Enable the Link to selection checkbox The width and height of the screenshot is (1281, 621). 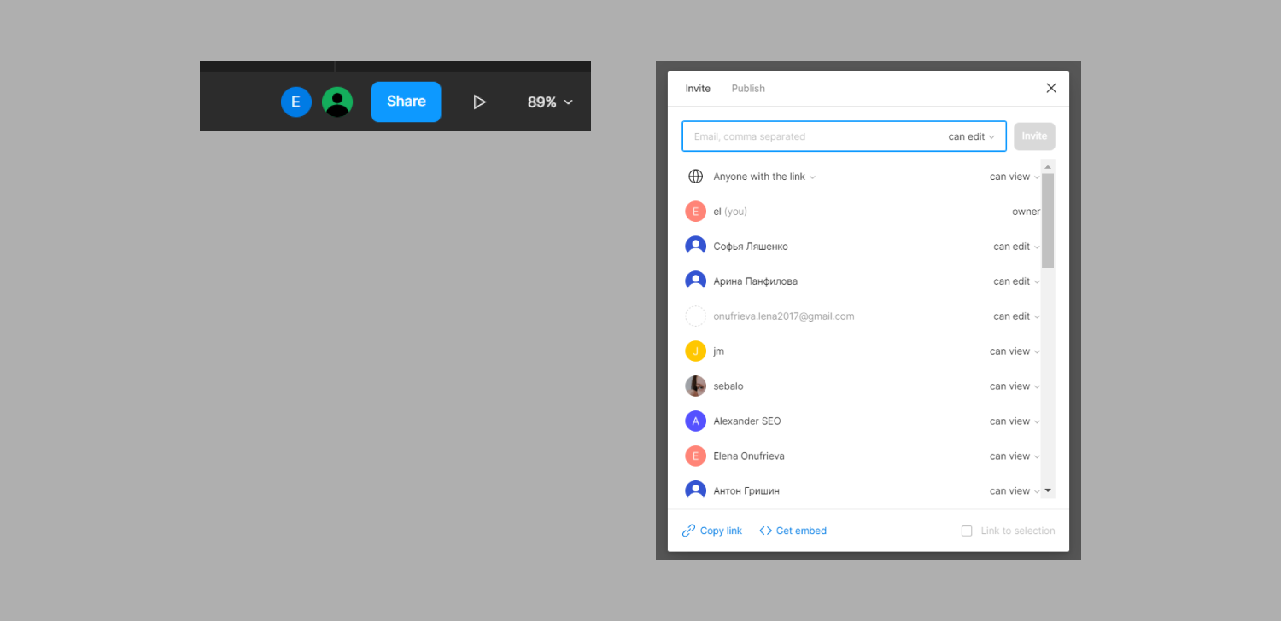[967, 531]
